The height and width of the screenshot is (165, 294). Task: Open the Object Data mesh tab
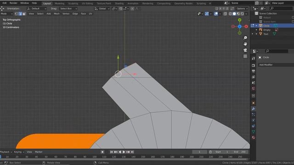click(253, 132)
